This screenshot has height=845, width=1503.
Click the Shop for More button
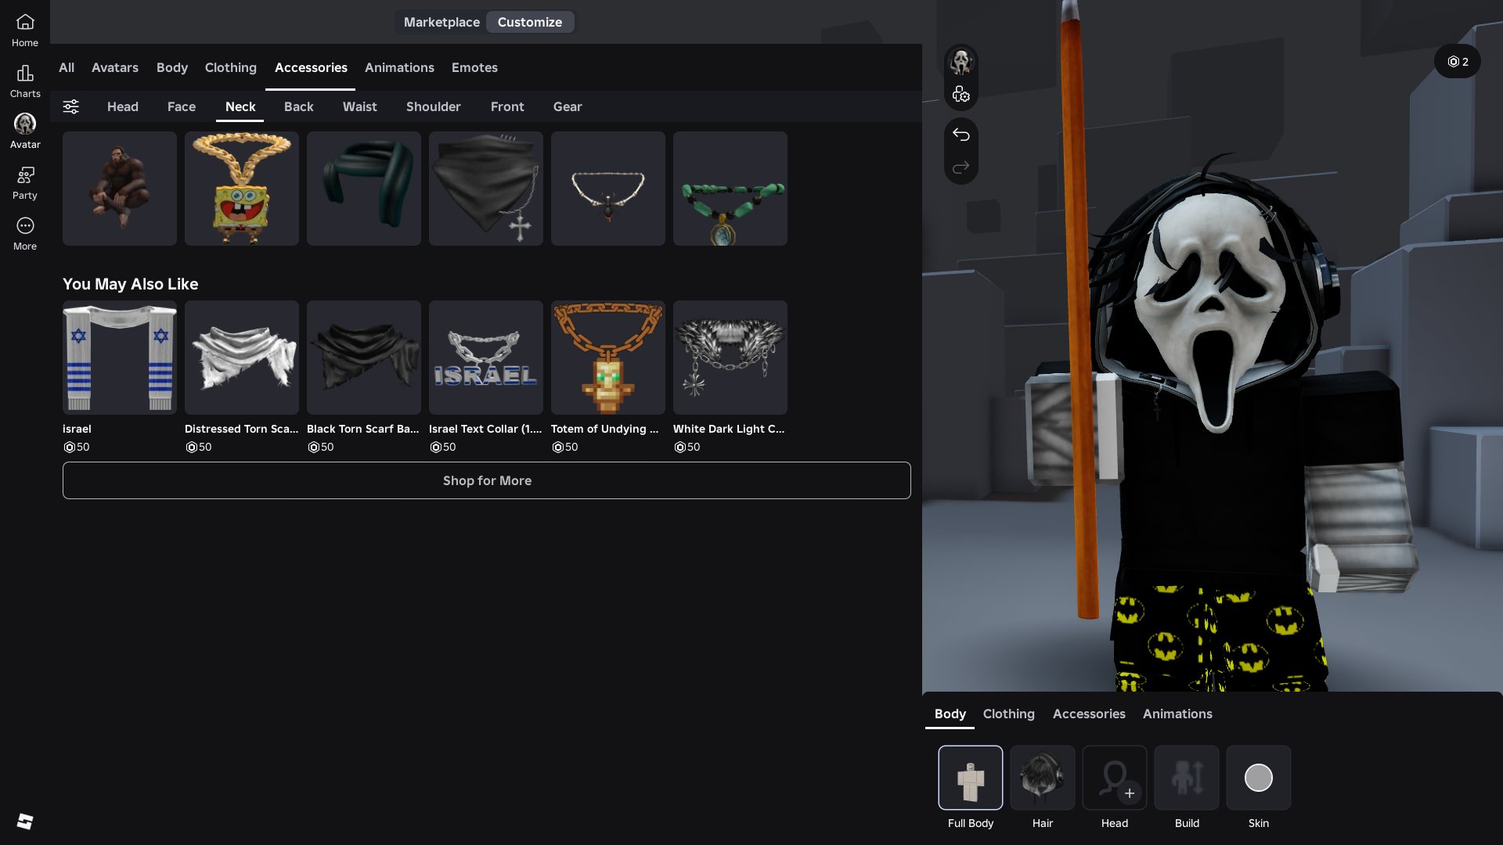[487, 480]
